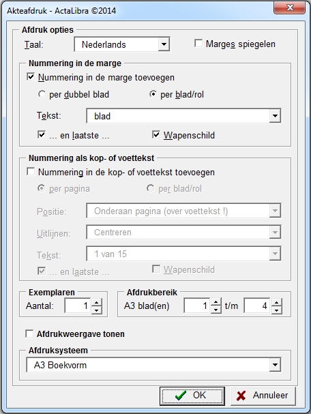Screen dimensions: 311x414
Task: Increase the A3 blad(en) start page up arrow
Action: (216, 303)
